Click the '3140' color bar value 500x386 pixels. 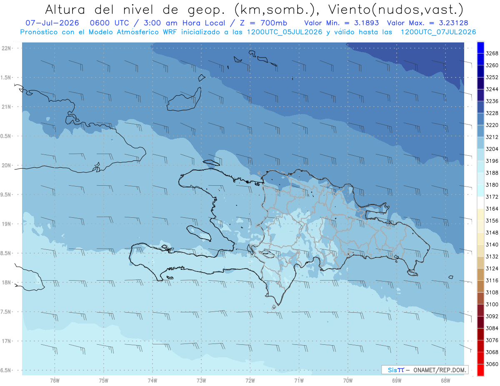492,244
